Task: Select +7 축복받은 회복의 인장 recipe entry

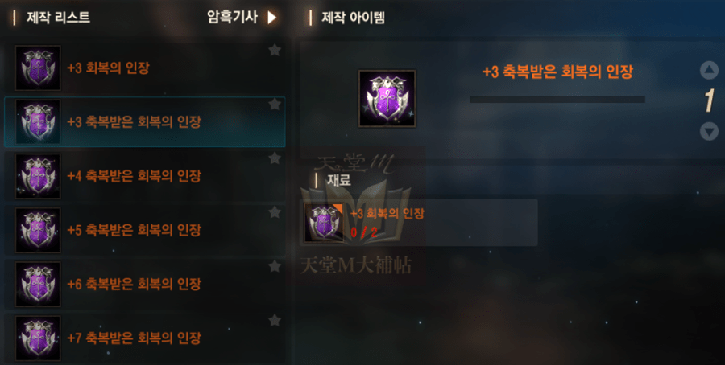Action: tap(145, 338)
